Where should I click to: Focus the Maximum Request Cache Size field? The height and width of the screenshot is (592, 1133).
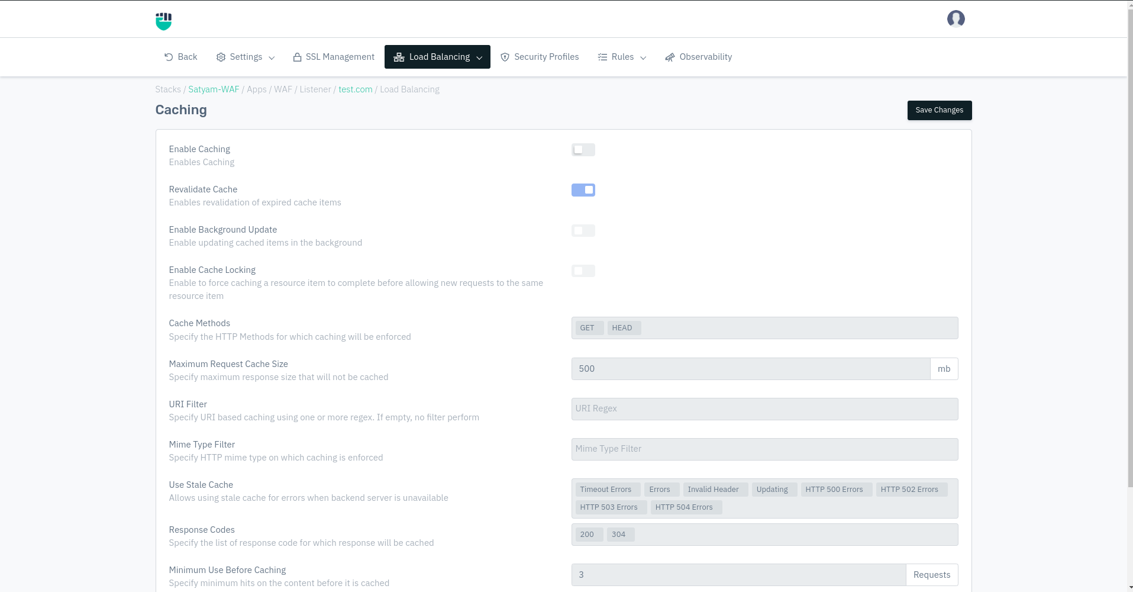(x=751, y=369)
